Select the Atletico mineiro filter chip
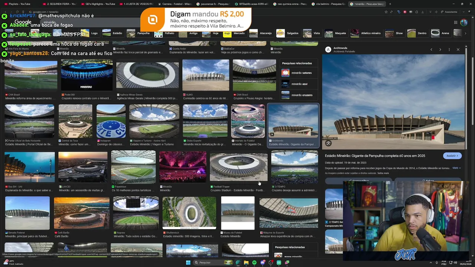This screenshot has width=475, height=267. pyautogui.click(x=366, y=33)
